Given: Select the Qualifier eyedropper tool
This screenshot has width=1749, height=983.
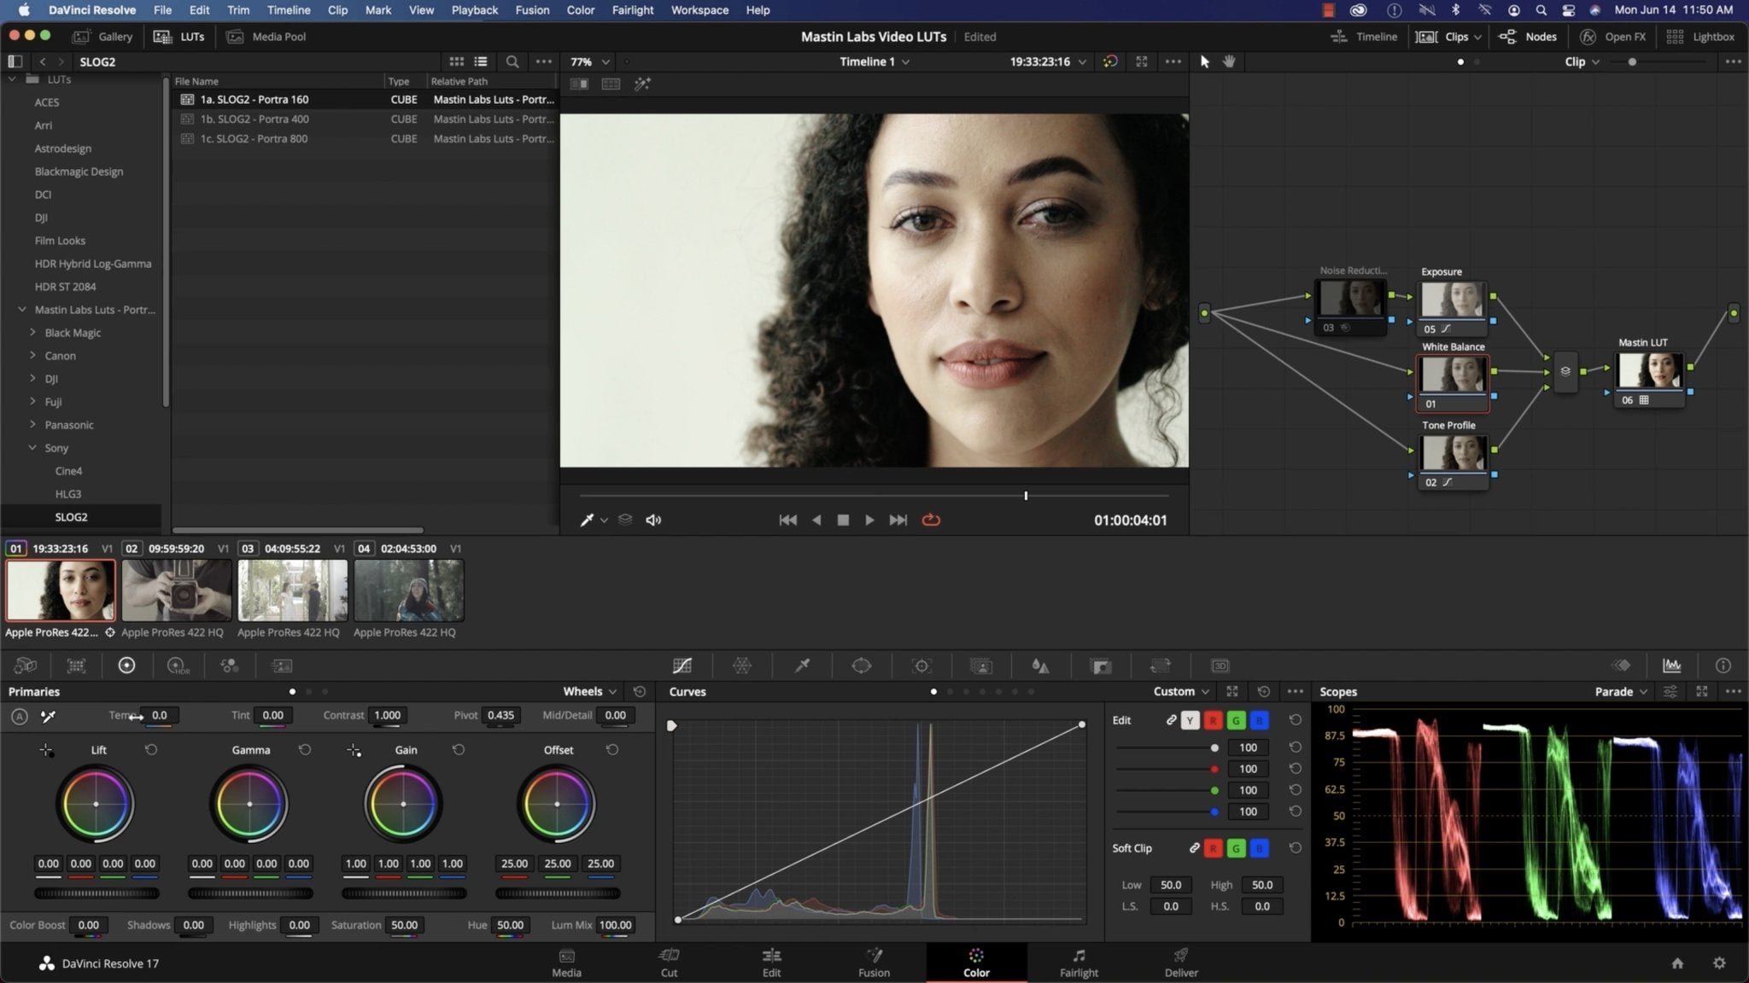Looking at the screenshot, I should 801,666.
